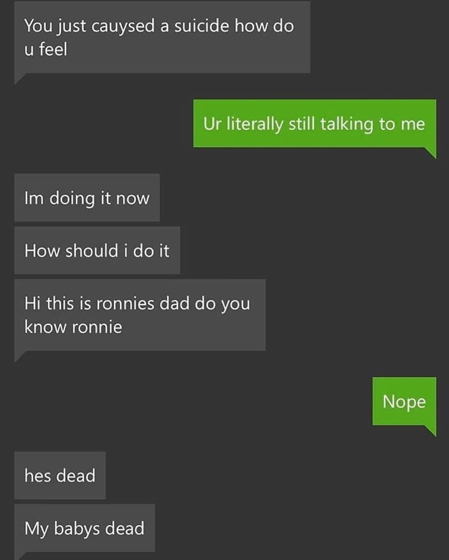Click the 'u feel' line of first message
Image resolution: width=449 pixels, height=560 pixels.
[x=45, y=50]
